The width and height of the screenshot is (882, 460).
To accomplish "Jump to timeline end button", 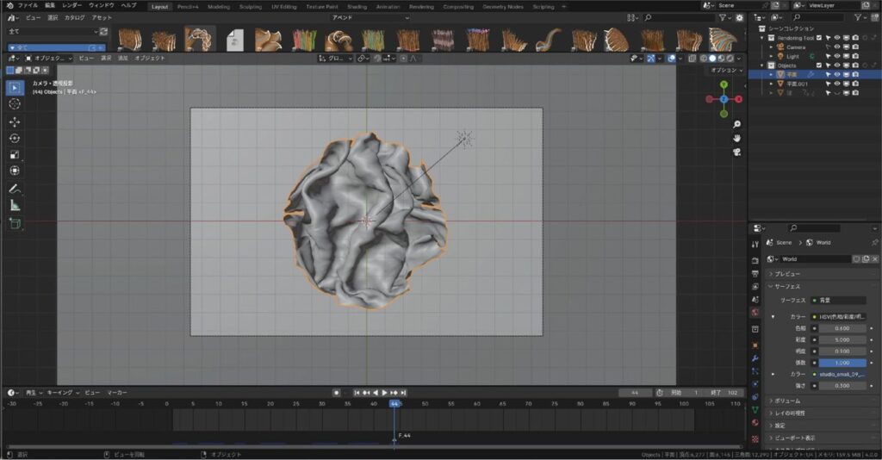I will [403, 393].
